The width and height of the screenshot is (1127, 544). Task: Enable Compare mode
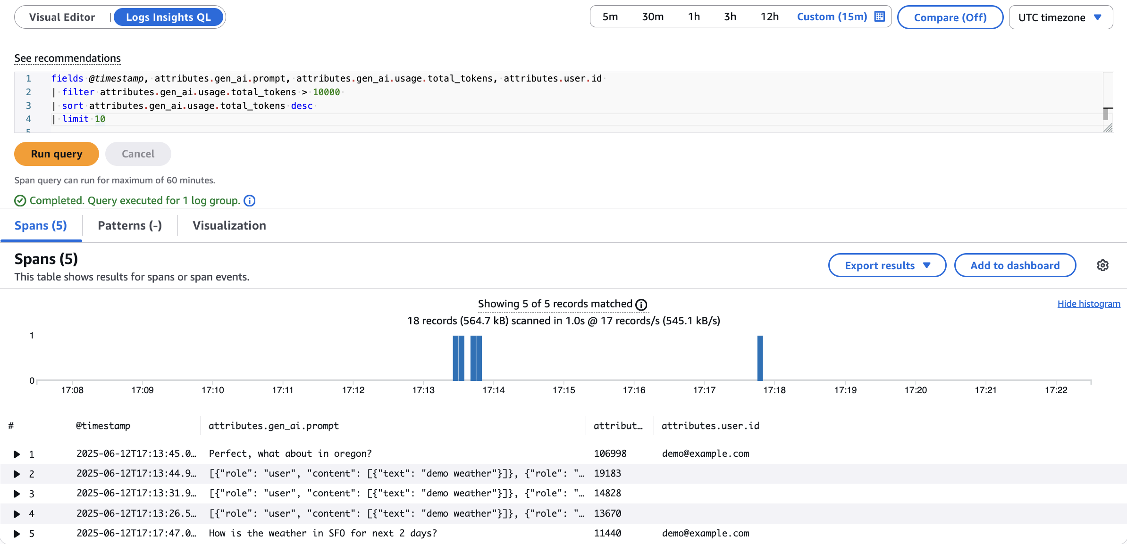tap(950, 17)
